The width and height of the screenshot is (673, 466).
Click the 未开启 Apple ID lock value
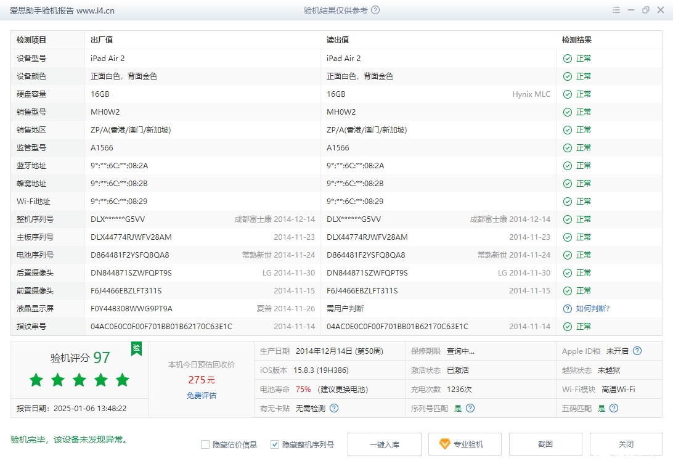[617, 351]
